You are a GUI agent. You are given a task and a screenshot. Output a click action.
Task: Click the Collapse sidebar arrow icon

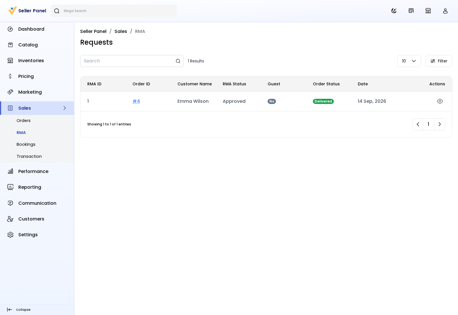tap(9, 310)
